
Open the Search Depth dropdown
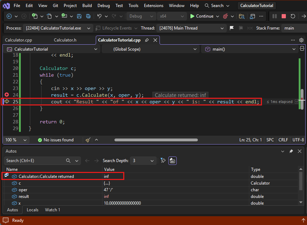[x=143, y=161]
